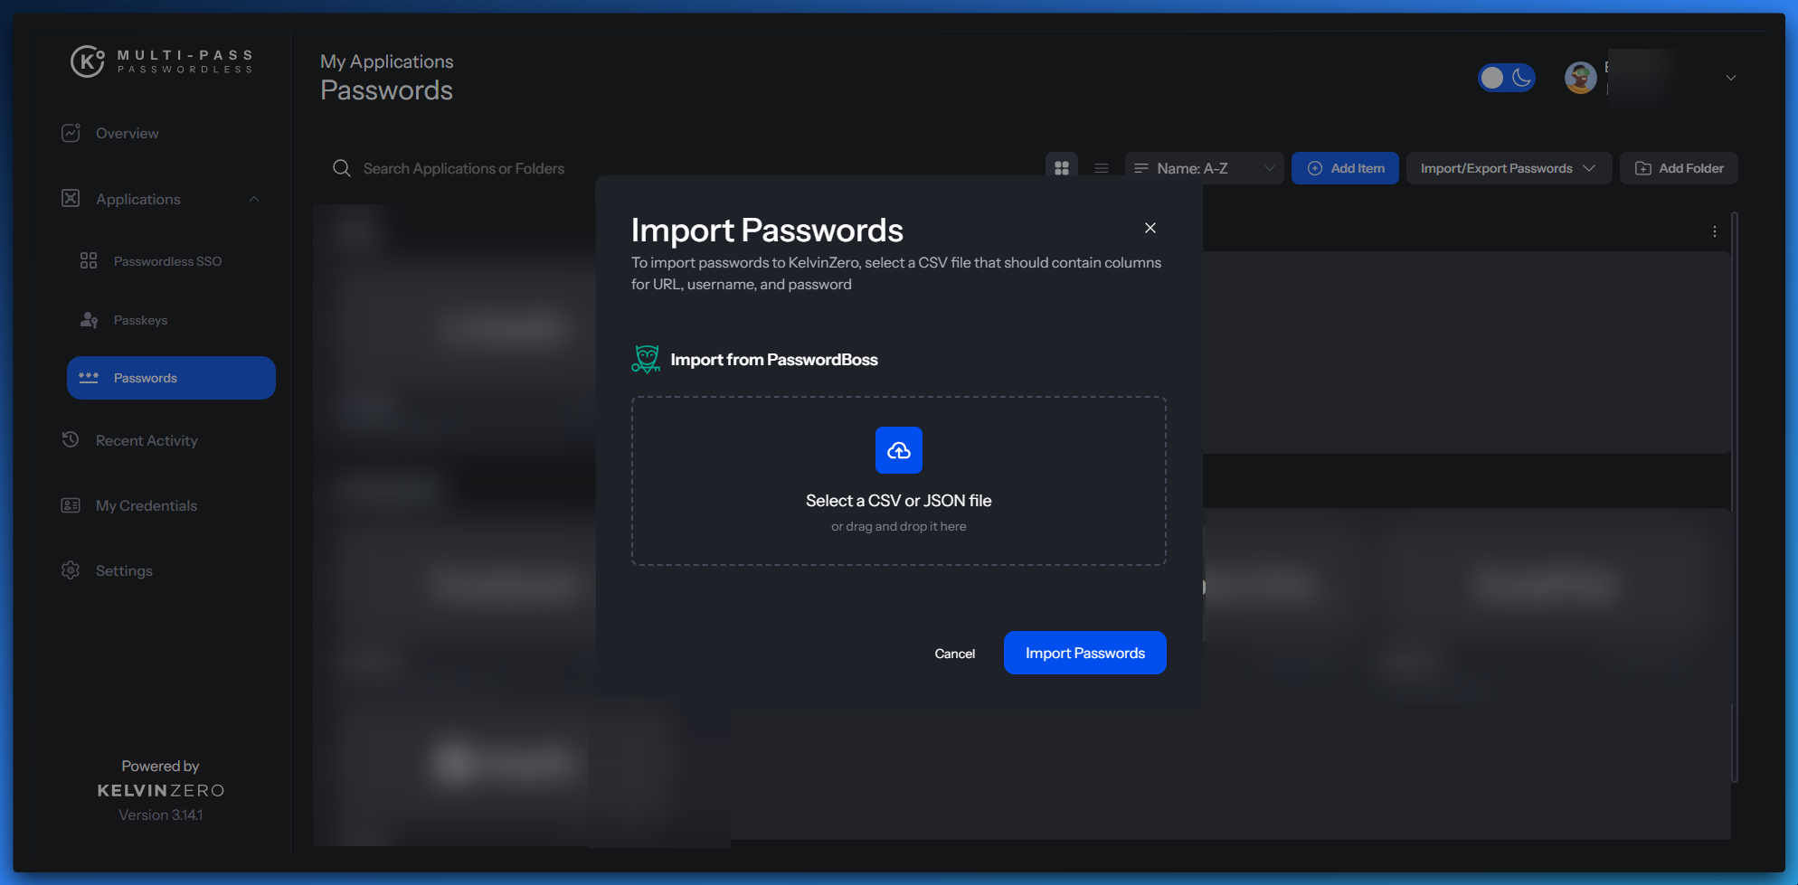
Task: Toggle dark mode switch
Action: (1506, 78)
